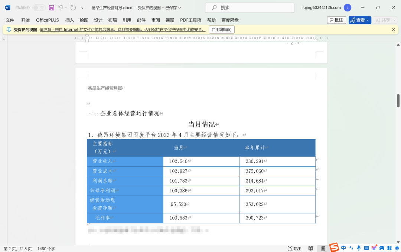This screenshot has width=401, height=252.
Task: Open the 插入 (Insert) ribbon tab
Action: (69, 20)
